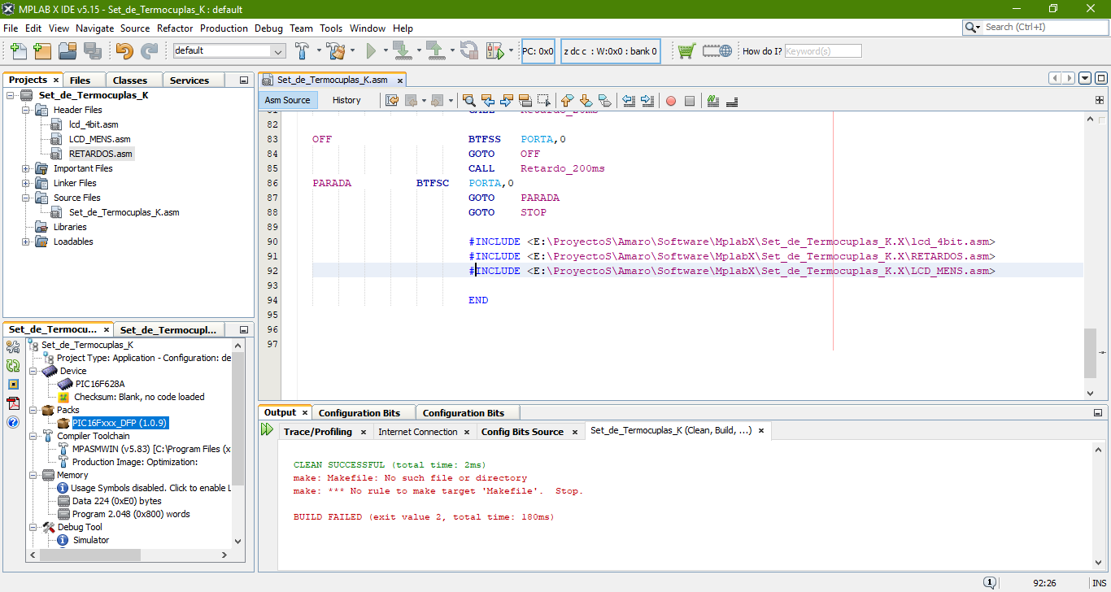Toggle Highlight Search editor icon
This screenshot has width=1111, height=592.
(x=525, y=101)
